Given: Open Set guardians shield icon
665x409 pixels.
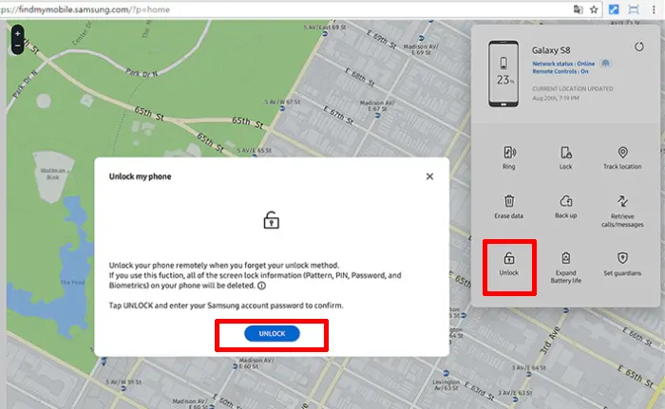Looking at the screenshot, I should 622,258.
